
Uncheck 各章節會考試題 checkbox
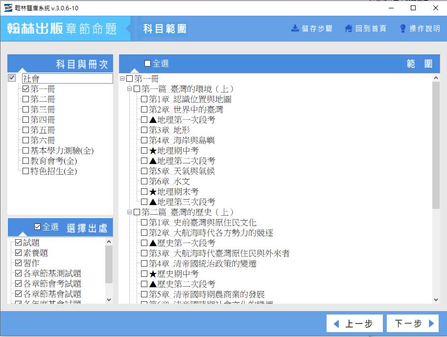click(x=18, y=284)
